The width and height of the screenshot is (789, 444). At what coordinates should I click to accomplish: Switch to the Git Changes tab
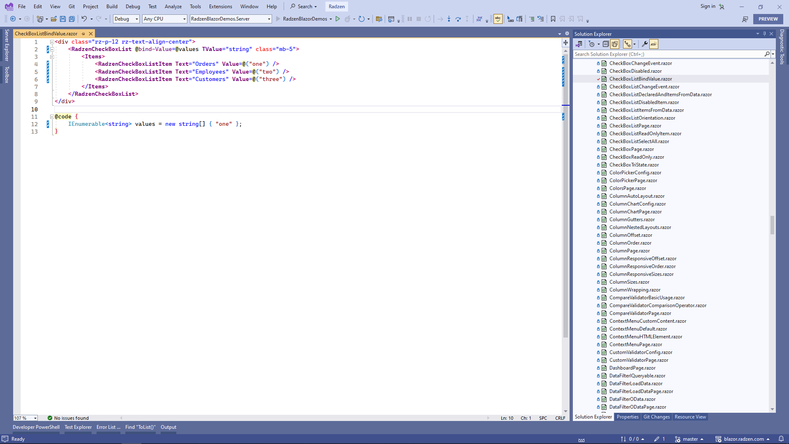pyautogui.click(x=656, y=417)
